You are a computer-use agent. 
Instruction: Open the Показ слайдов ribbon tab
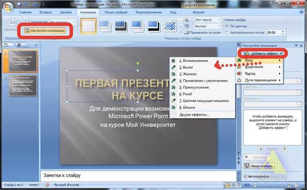tap(116, 12)
